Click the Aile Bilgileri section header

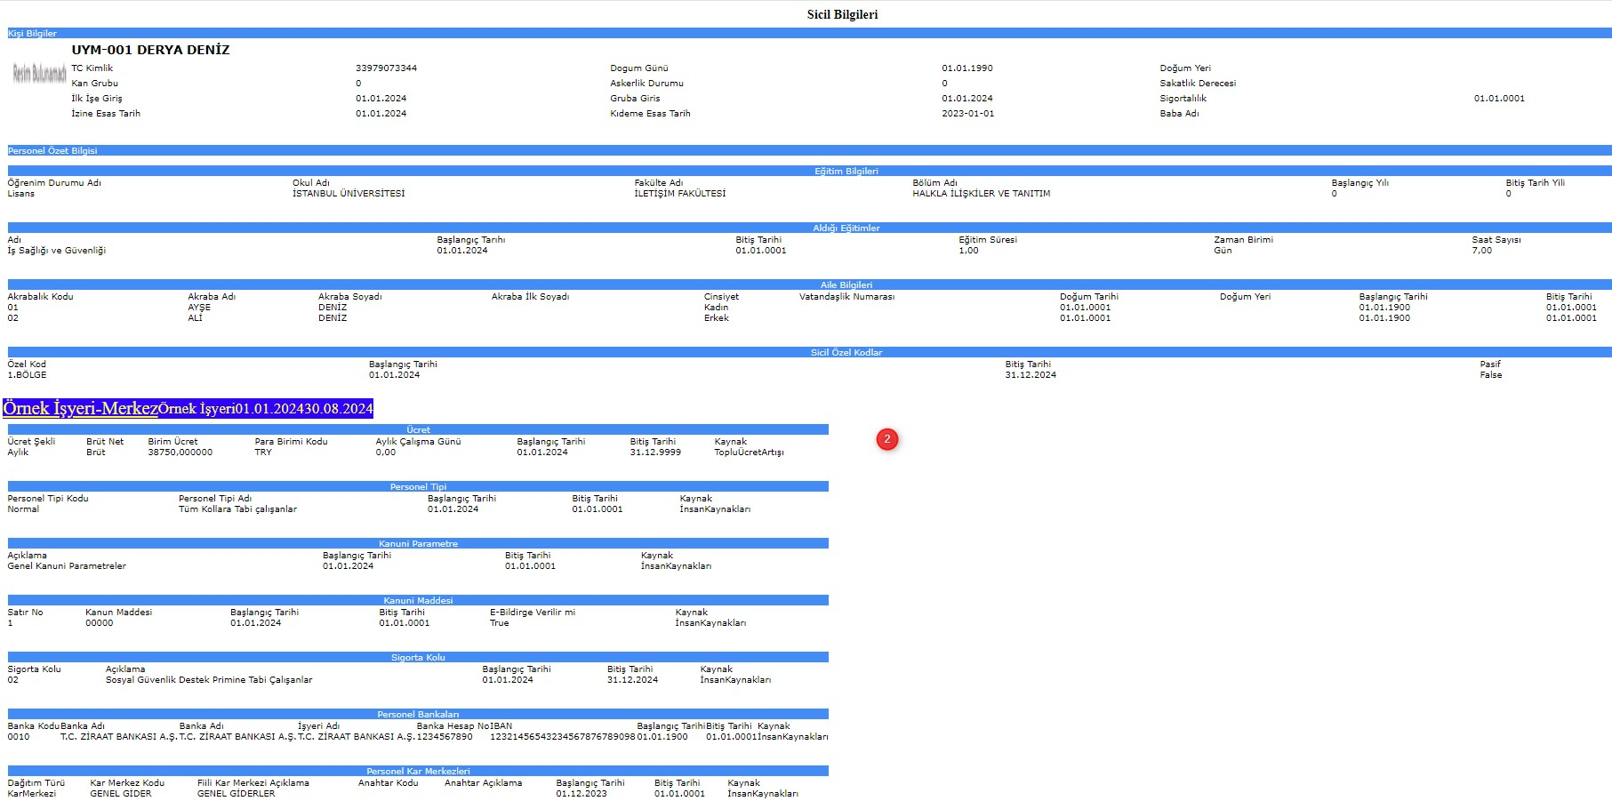pyautogui.click(x=810, y=284)
